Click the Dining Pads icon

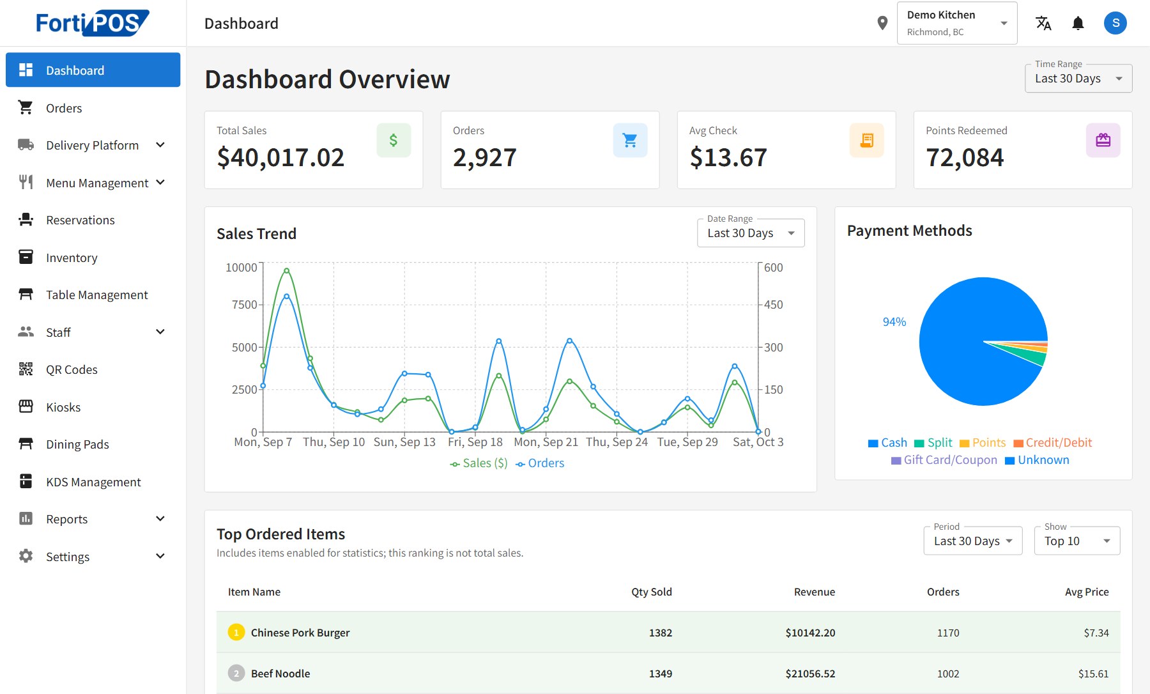click(x=26, y=443)
